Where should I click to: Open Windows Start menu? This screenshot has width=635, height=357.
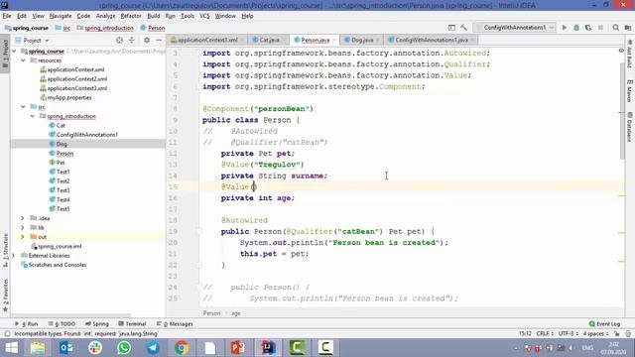click(x=11, y=348)
